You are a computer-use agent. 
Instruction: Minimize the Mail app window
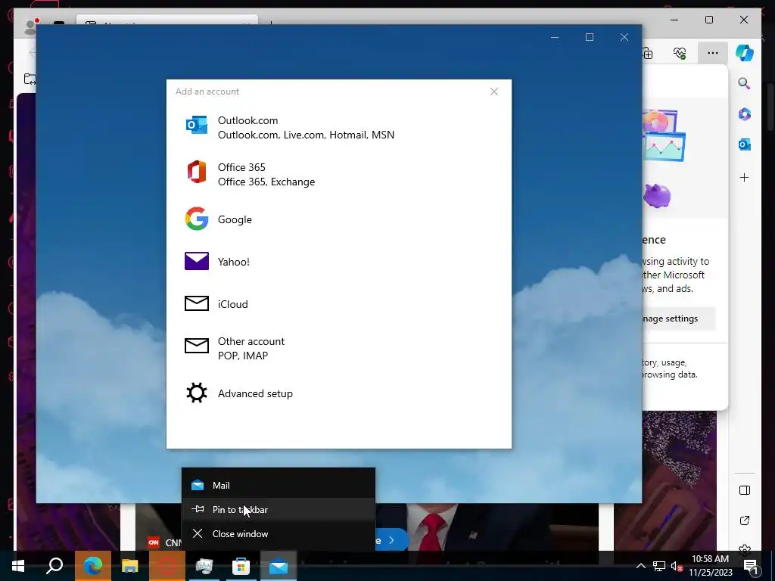(x=555, y=37)
